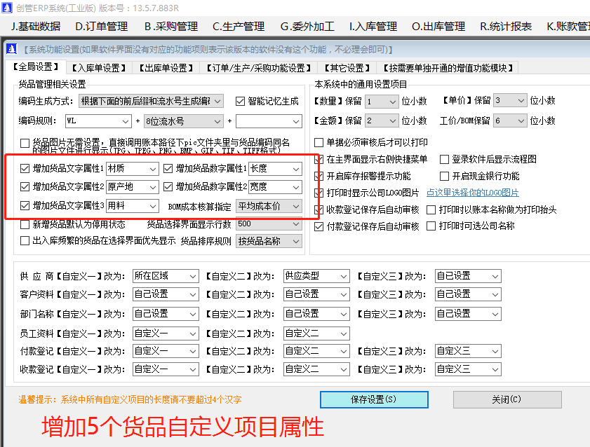Enable 单据必须审核后才可以打印
This screenshot has height=447, width=590.
(320, 143)
